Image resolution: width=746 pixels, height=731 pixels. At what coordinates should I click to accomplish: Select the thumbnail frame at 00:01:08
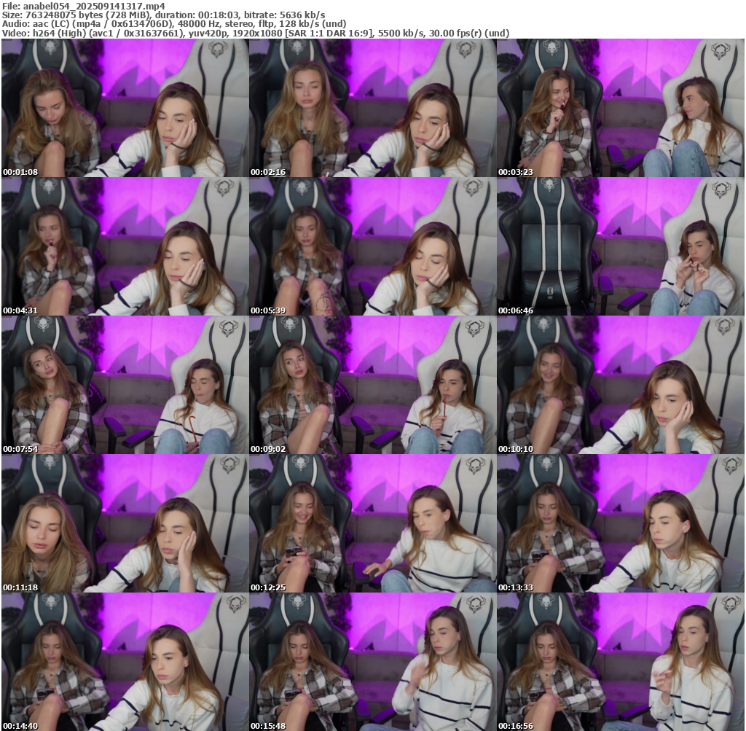[x=125, y=108]
